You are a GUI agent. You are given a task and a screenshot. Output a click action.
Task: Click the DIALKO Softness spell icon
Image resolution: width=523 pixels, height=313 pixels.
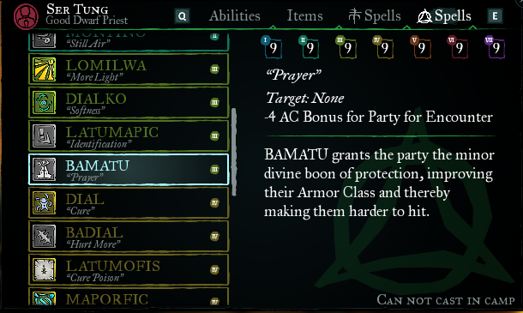44,103
